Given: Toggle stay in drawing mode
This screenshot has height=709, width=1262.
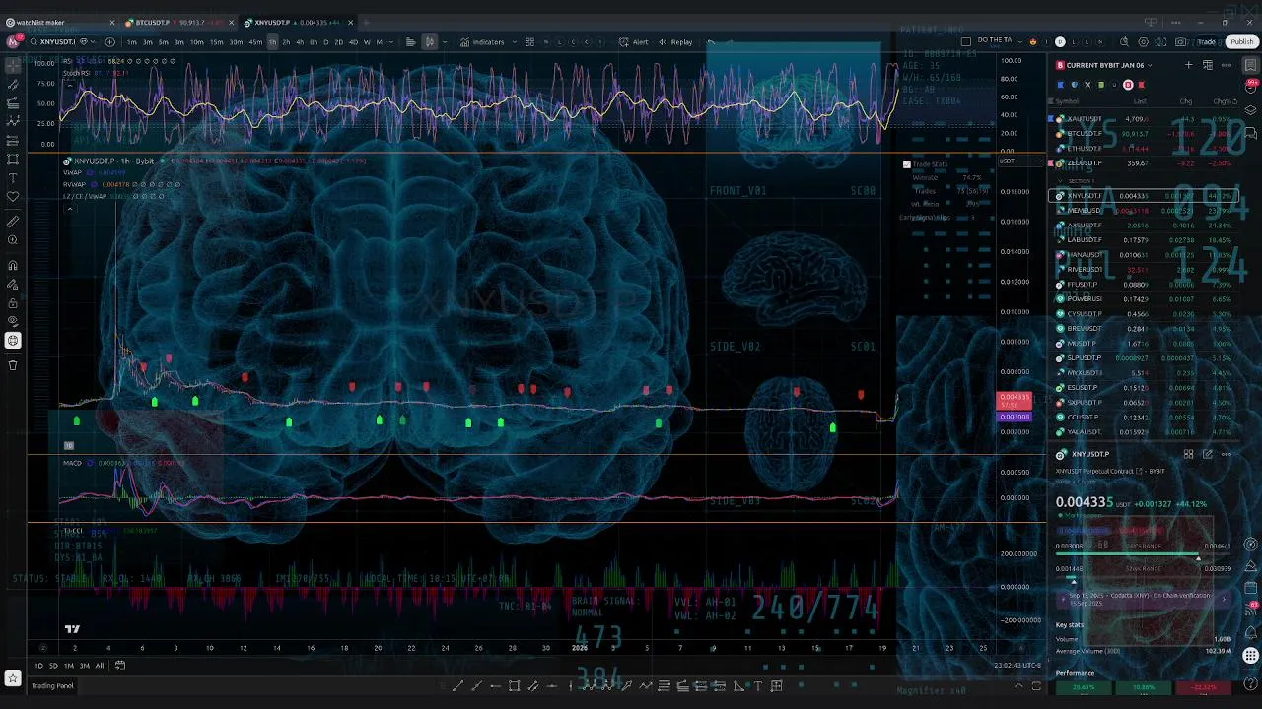Looking at the screenshot, I should pos(13,285).
